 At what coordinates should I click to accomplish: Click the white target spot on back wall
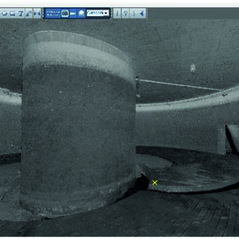192,68
